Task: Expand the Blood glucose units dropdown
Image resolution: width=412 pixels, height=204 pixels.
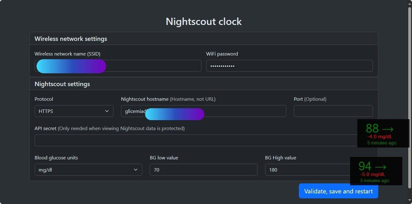Action: 88,169
